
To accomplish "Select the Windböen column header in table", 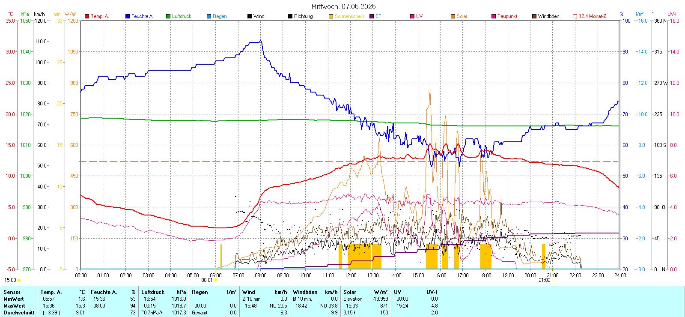I will (x=305, y=292).
